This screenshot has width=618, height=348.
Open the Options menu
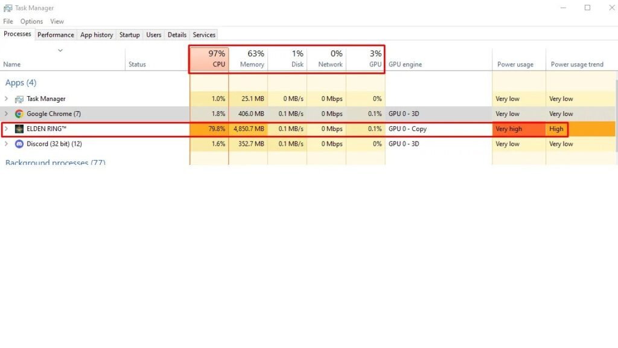[31, 21]
